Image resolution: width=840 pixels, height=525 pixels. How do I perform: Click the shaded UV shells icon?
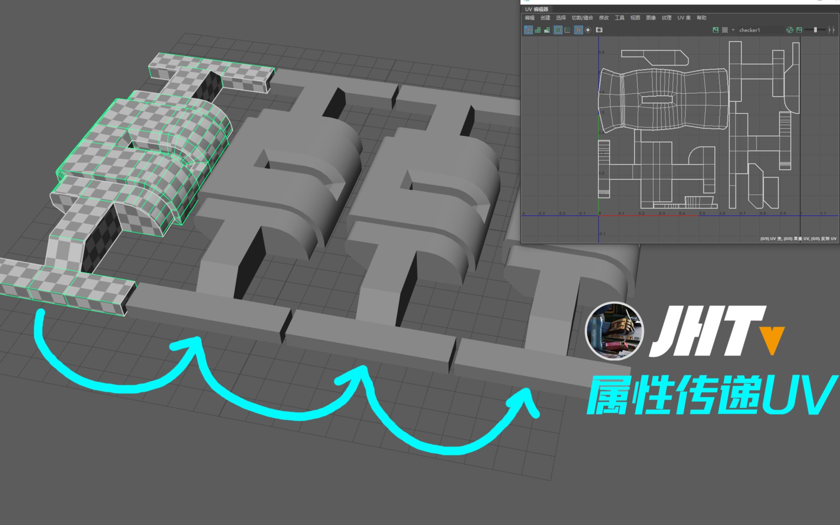[x=538, y=30]
